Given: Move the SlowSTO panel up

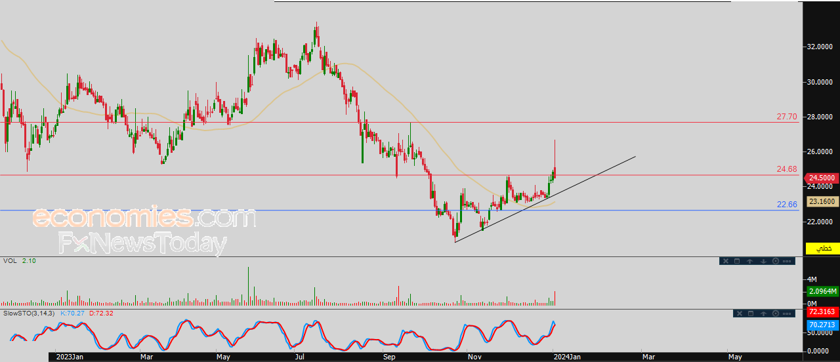Looking at the screenshot, I should pos(763,313).
